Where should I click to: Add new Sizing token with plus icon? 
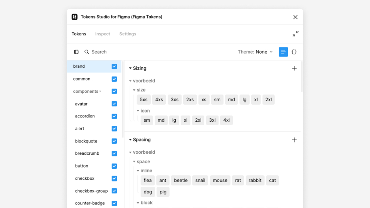point(294,69)
